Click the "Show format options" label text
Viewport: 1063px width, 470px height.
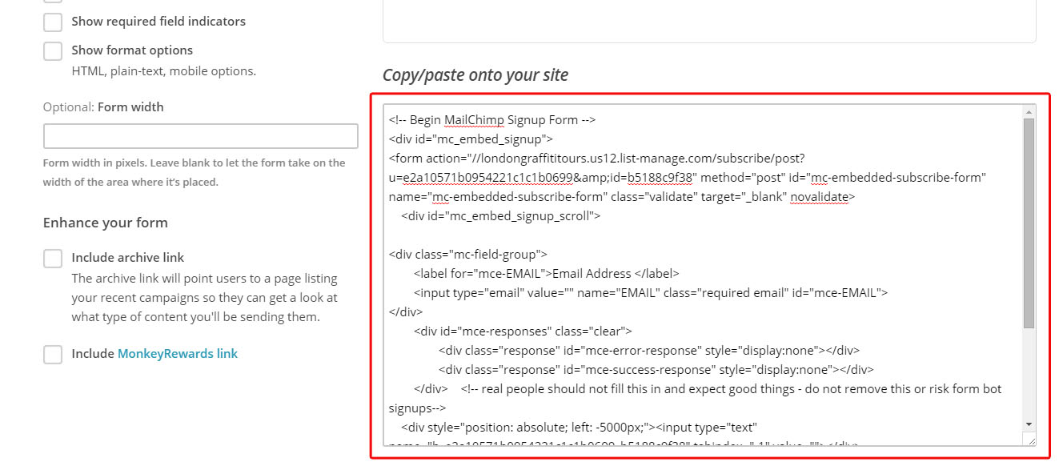(x=132, y=50)
